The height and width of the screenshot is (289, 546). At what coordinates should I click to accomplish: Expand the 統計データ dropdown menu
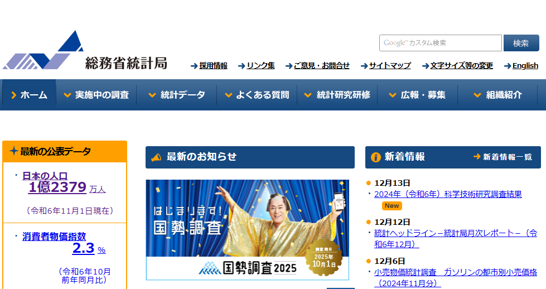point(176,95)
